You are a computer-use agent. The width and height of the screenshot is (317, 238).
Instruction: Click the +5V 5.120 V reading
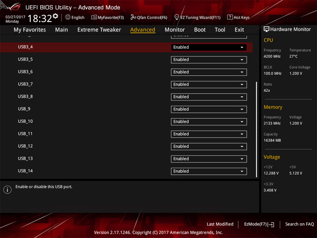[x=295, y=173]
